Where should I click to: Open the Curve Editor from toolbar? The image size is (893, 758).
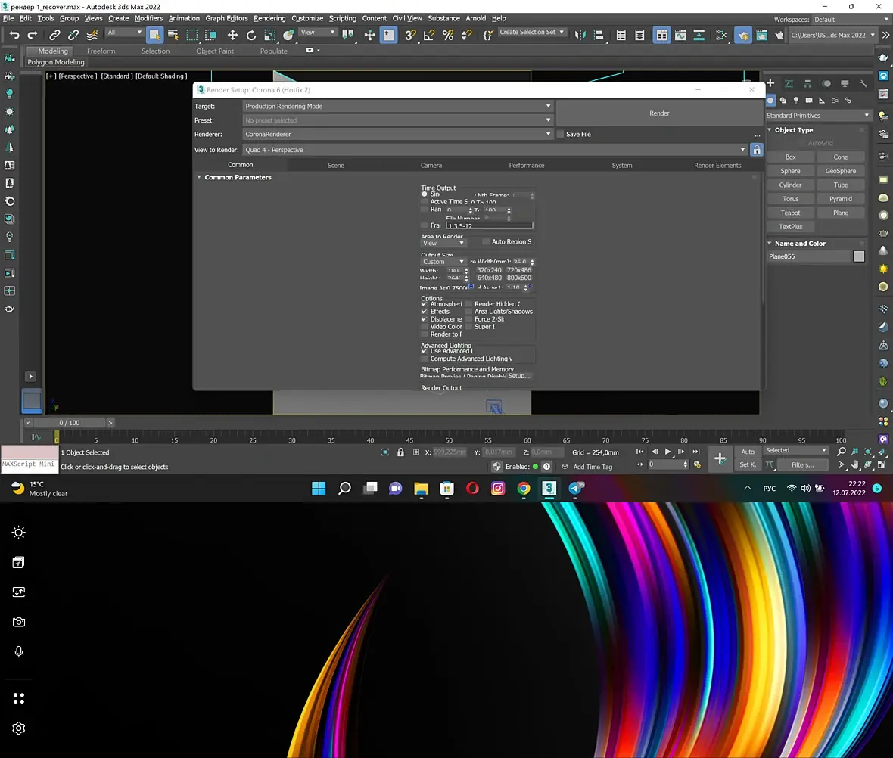(x=680, y=35)
